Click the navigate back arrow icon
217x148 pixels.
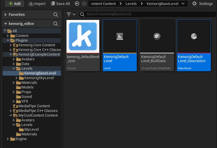77,4
